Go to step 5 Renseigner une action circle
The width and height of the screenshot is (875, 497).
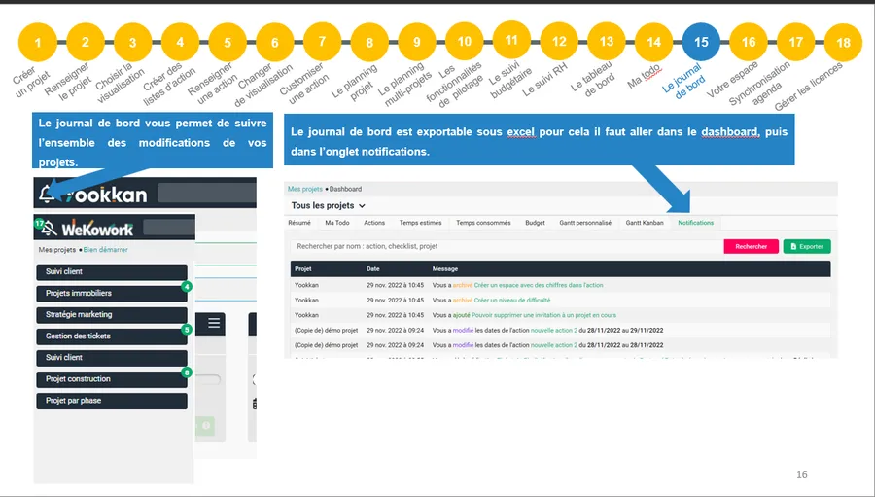[227, 42]
